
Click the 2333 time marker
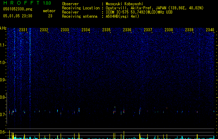[x=65, y=30]
